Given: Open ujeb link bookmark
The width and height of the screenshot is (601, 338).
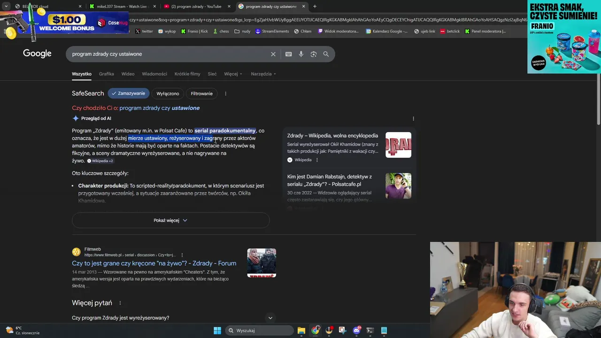Looking at the screenshot, I should click(x=424, y=31).
